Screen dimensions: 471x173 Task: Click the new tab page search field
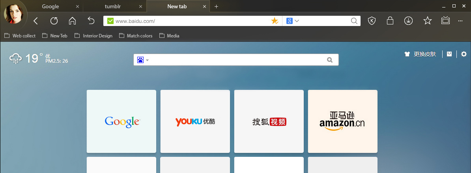(236, 60)
